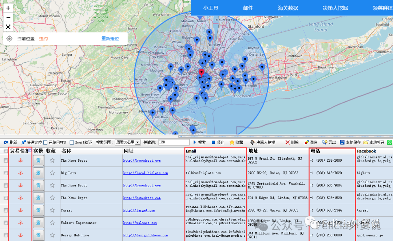The width and height of the screenshot is (393, 241).
Task: Click the 刷新 refresh toolbar button
Action: 10,142
